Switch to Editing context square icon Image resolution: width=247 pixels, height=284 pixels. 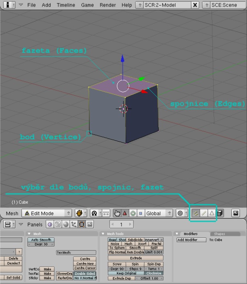[x=82, y=224]
